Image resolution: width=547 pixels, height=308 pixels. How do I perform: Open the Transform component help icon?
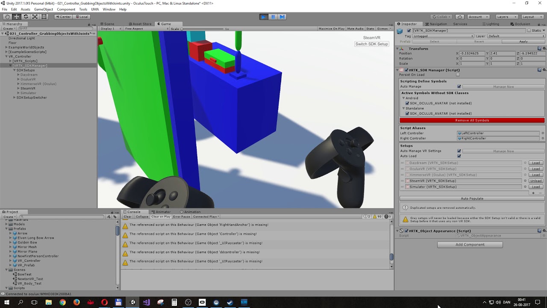click(x=539, y=48)
